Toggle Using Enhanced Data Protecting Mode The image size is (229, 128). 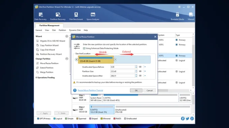point(84,48)
